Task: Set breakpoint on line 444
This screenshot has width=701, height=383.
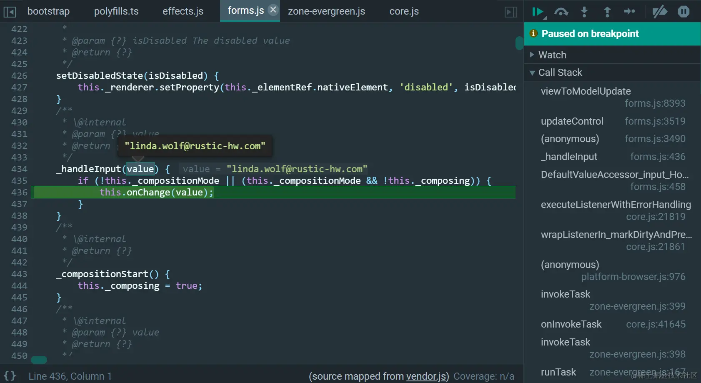Action: tap(19, 286)
